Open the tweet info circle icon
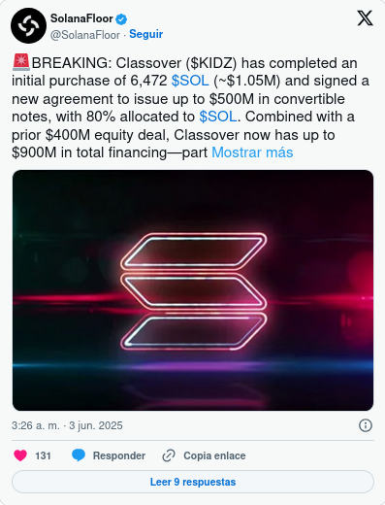This screenshot has height=505, width=385. pyautogui.click(x=366, y=425)
